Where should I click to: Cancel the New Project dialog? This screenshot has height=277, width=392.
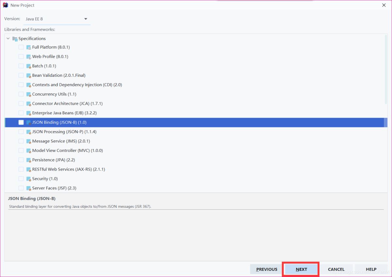(336, 269)
